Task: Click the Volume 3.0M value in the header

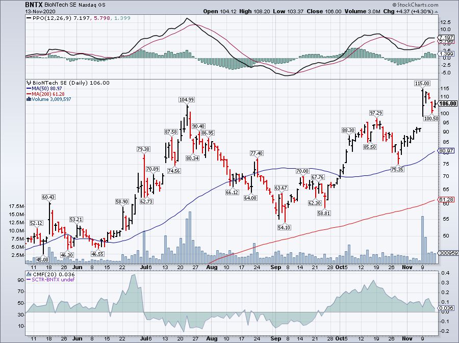Action: click(x=362, y=11)
